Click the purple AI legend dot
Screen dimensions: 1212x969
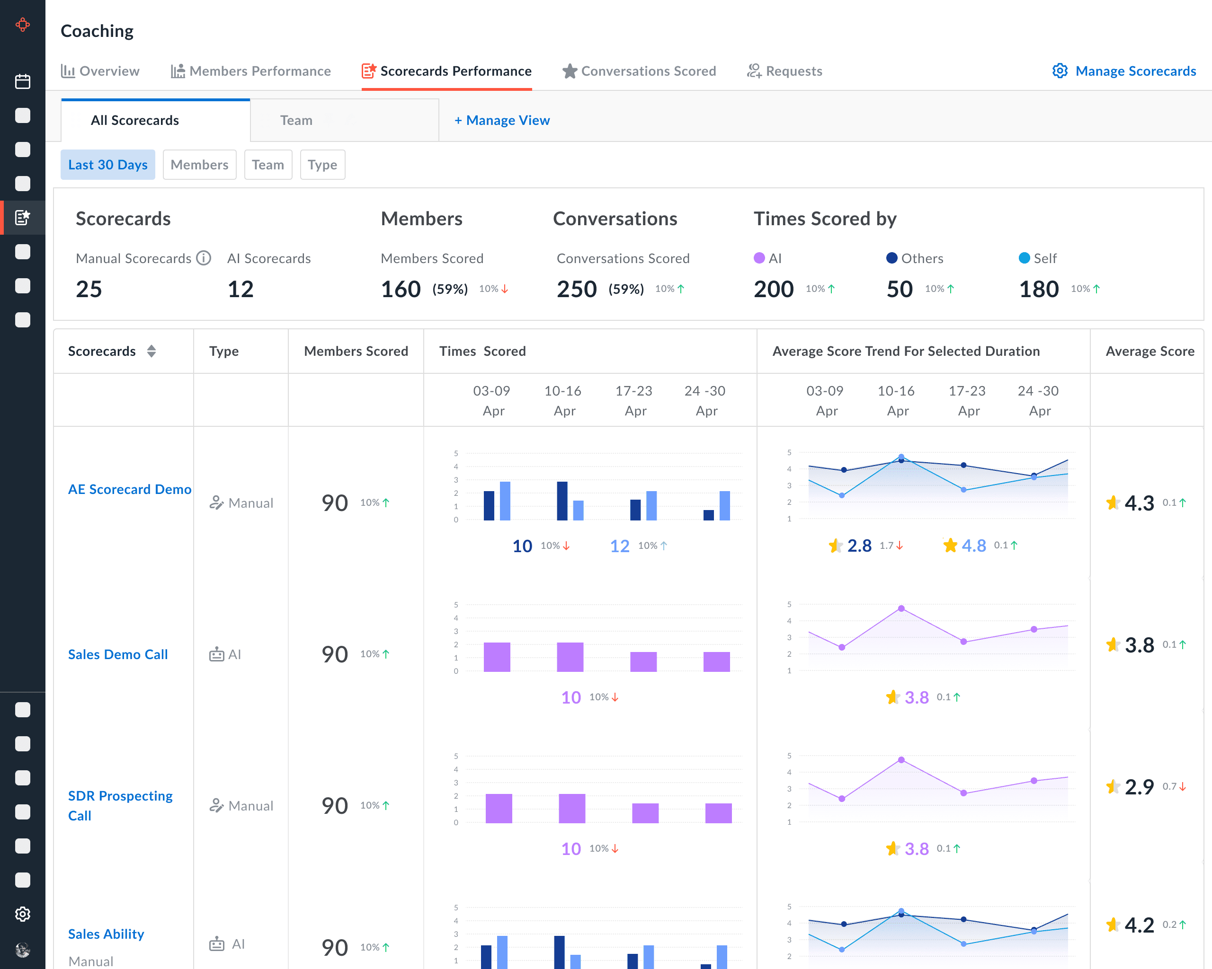point(759,258)
